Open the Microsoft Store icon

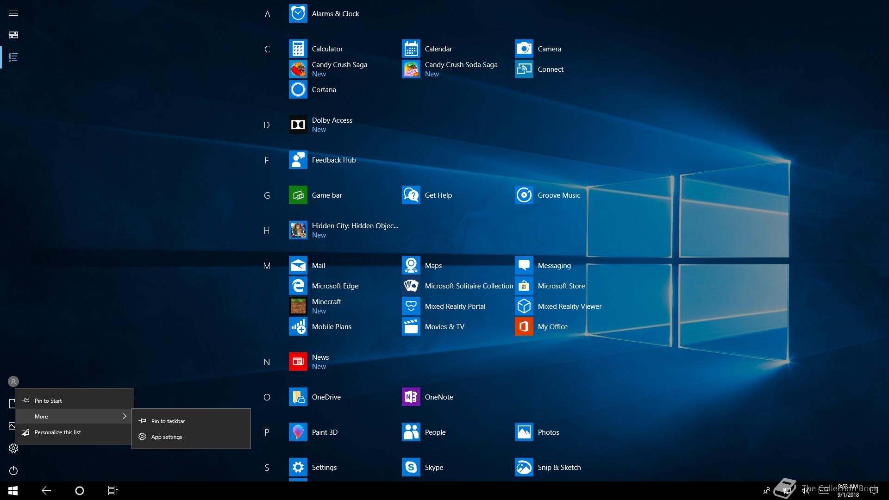click(524, 286)
